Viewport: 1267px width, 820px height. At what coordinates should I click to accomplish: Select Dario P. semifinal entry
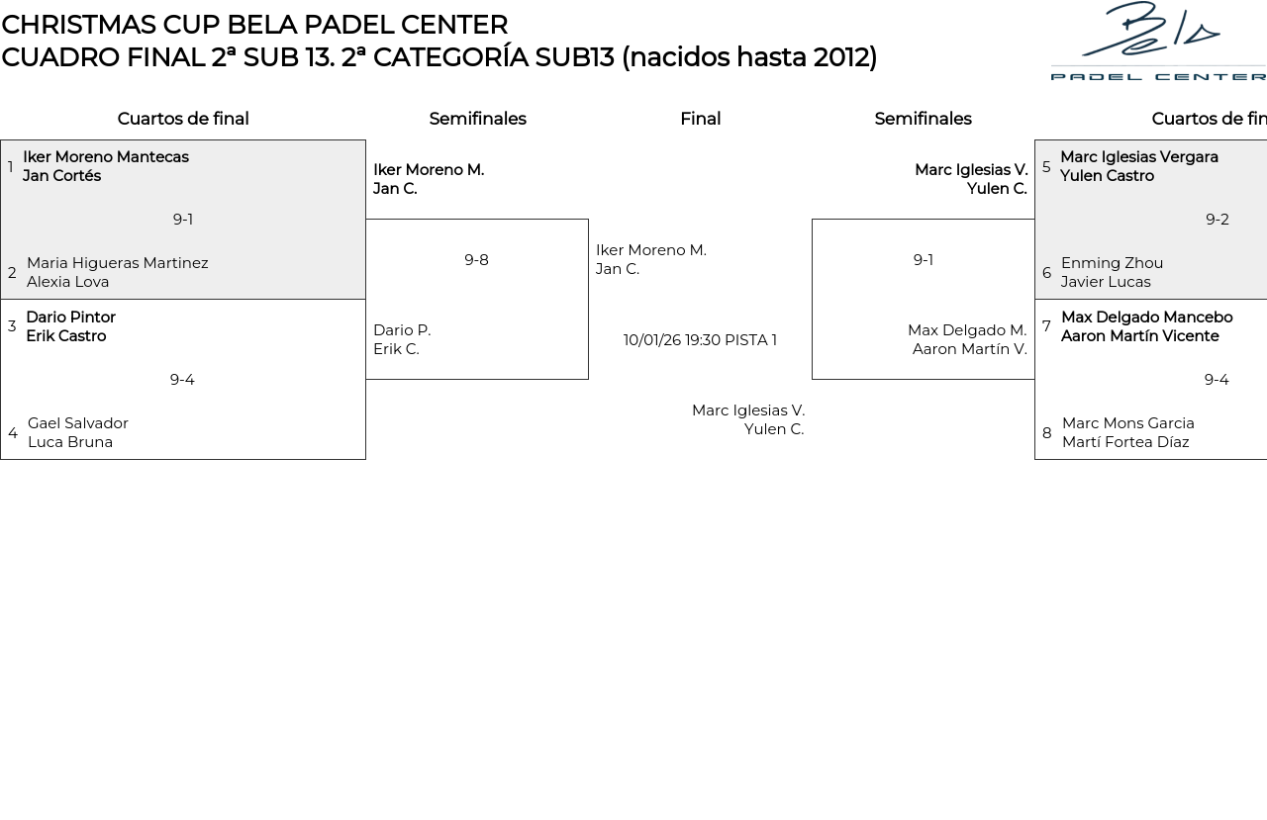point(402,339)
